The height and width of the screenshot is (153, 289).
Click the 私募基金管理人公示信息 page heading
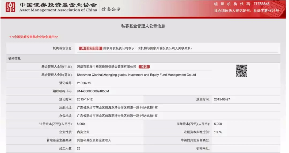[x=143, y=26]
